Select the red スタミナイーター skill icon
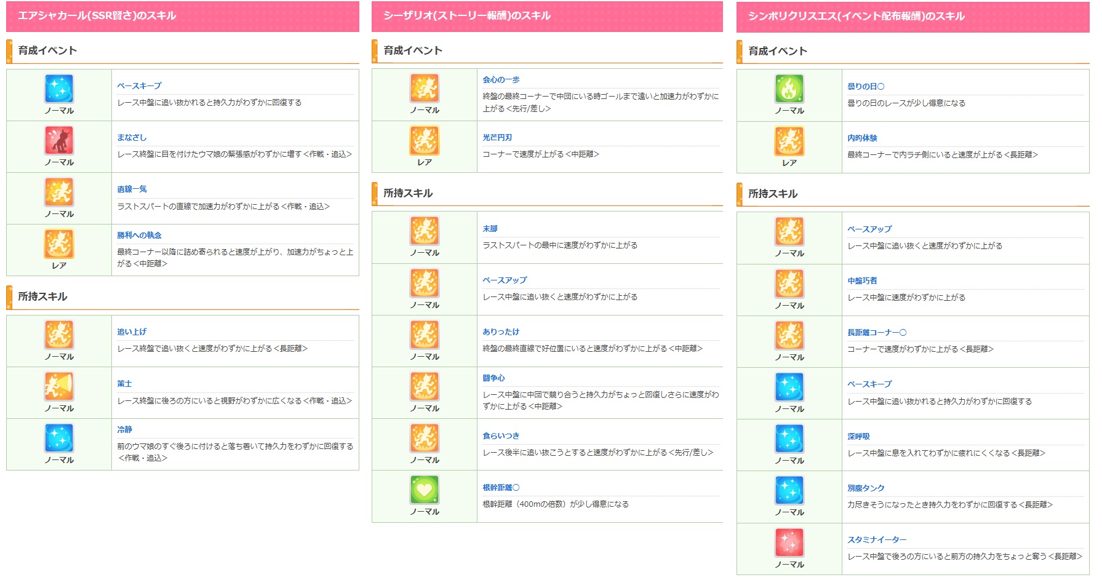The image size is (1102, 580). 789,542
